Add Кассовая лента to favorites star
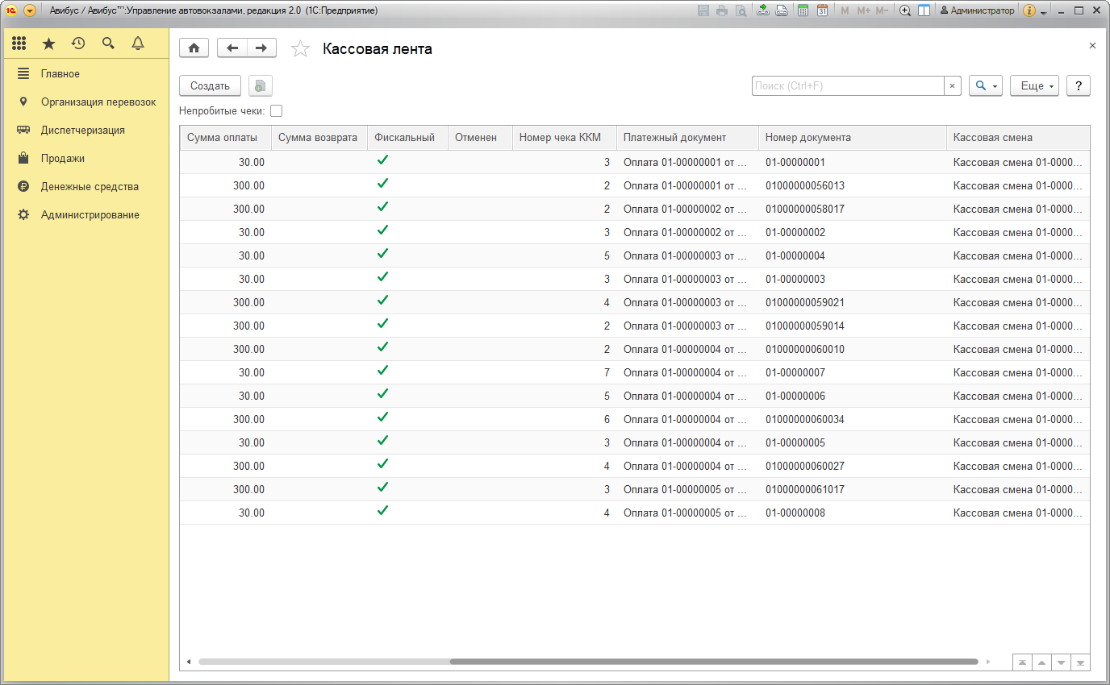 [300, 49]
